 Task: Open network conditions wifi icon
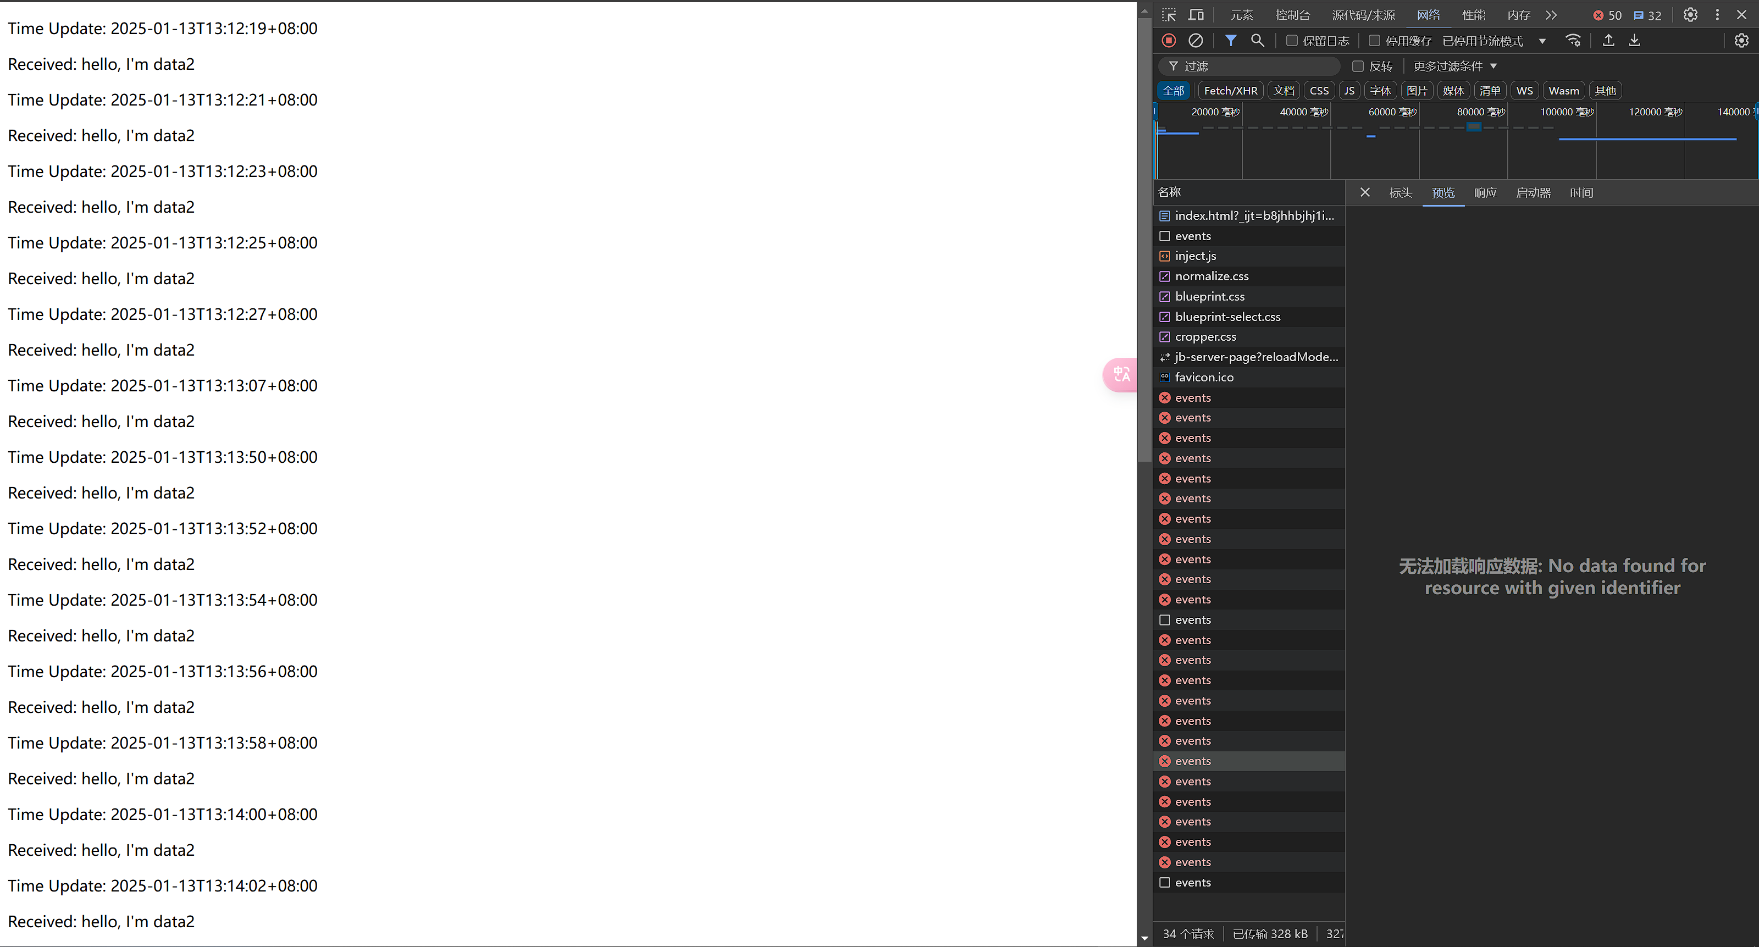click(1573, 40)
